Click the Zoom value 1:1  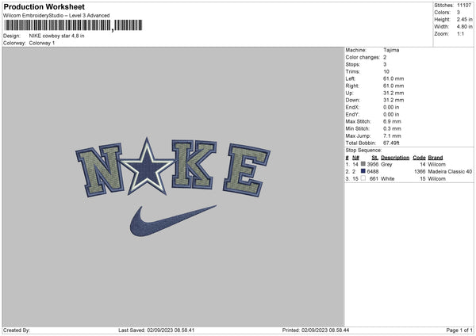460,33
